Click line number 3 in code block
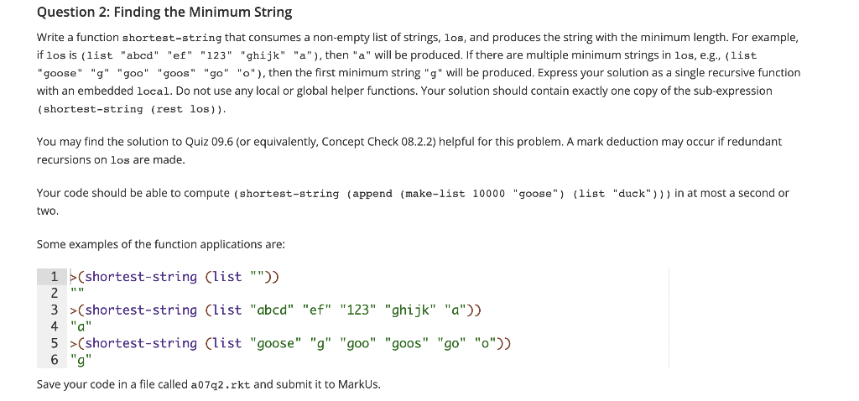This screenshot has height=401, width=859. [54, 310]
